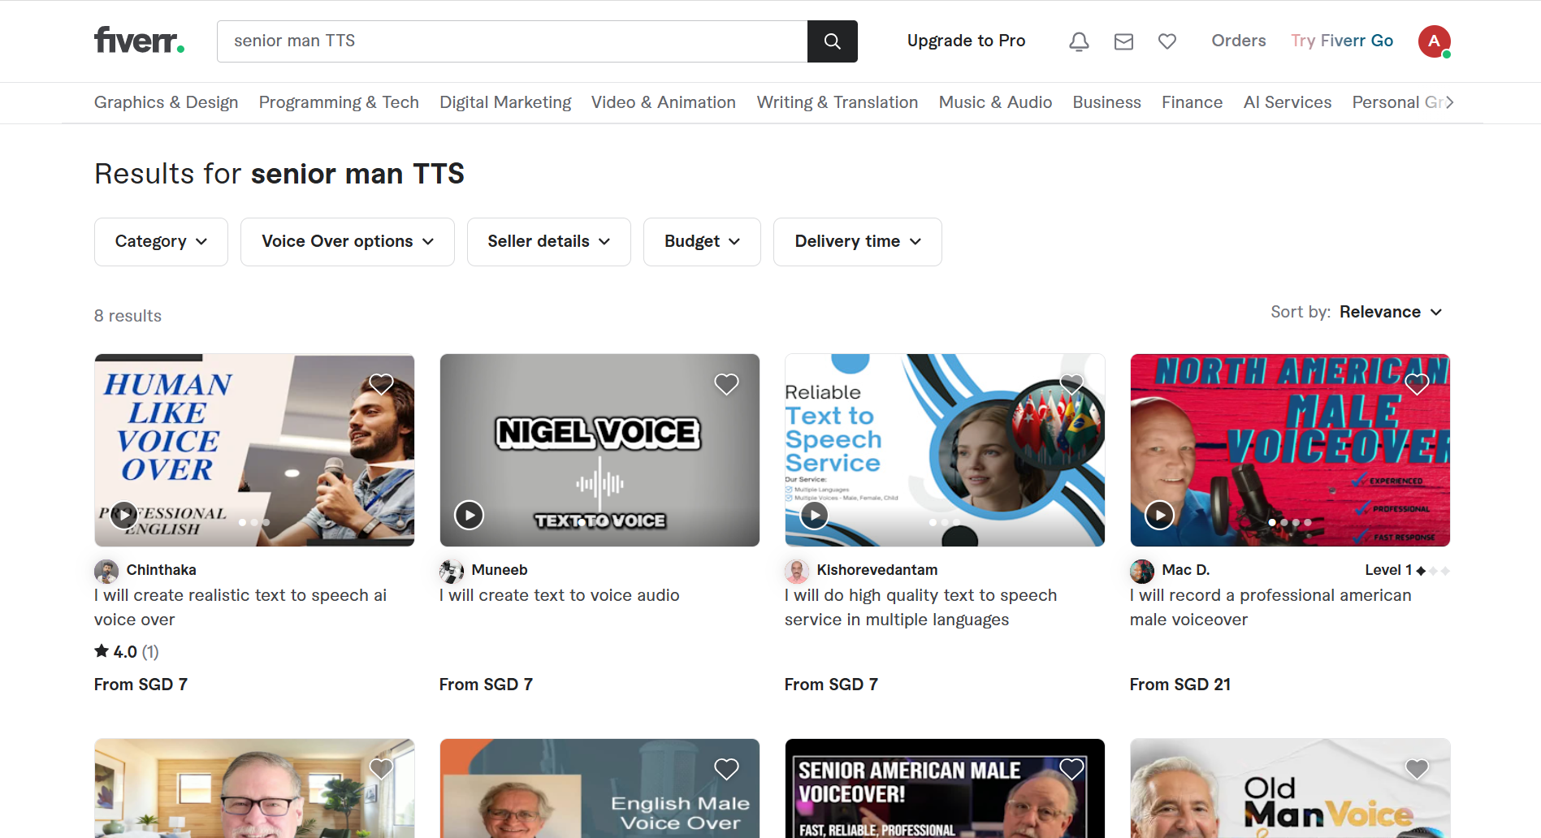Image resolution: width=1541 pixels, height=838 pixels.
Task: Open the profile avatar menu
Action: coord(1435,41)
